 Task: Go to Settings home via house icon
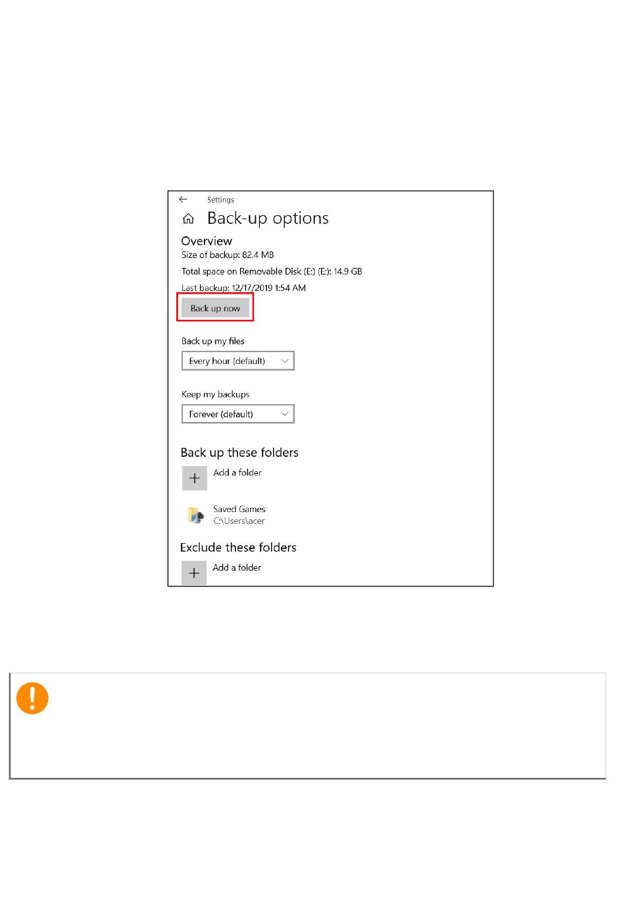tap(188, 219)
